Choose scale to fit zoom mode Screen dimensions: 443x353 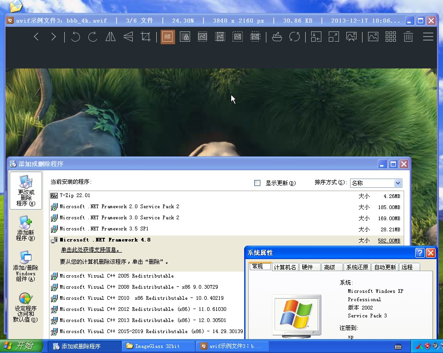pyautogui.click(x=238, y=37)
